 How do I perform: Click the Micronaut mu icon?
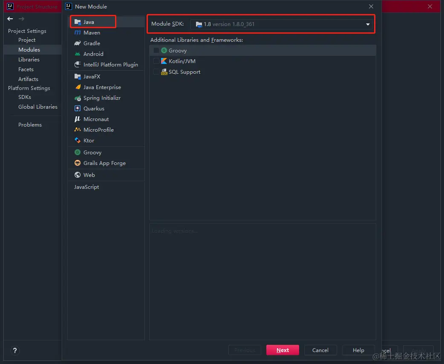coord(77,119)
